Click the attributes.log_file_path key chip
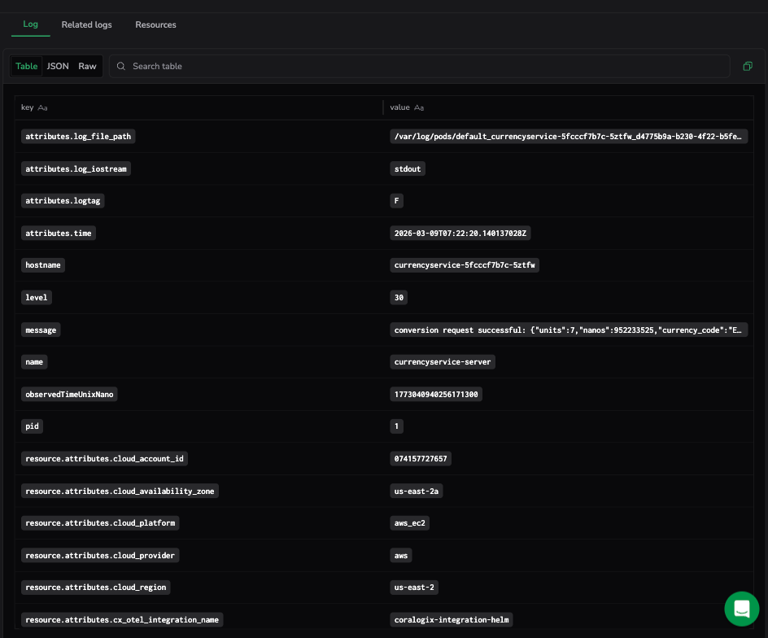Screen dimensions: 768x638 point(77,137)
